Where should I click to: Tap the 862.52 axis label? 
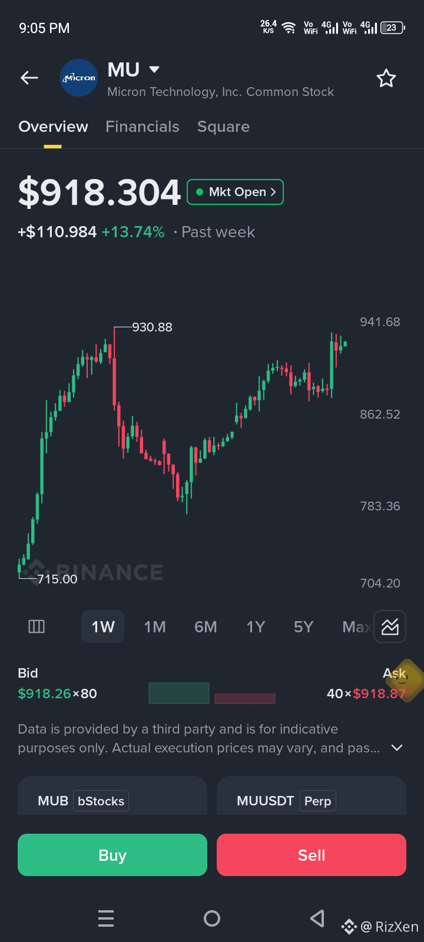[380, 414]
